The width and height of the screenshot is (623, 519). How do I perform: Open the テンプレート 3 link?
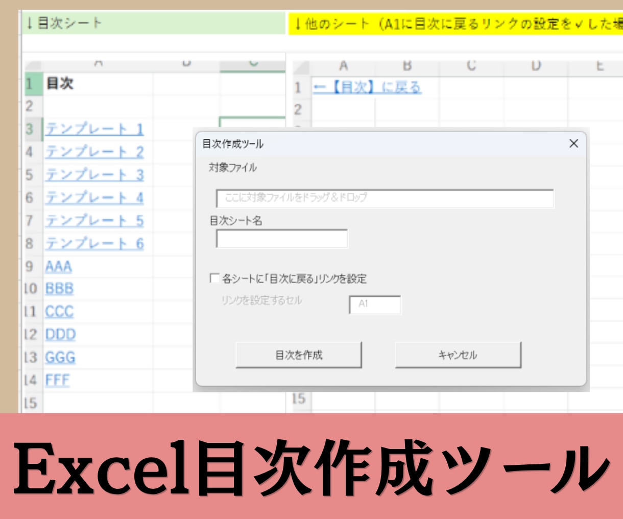tap(94, 175)
